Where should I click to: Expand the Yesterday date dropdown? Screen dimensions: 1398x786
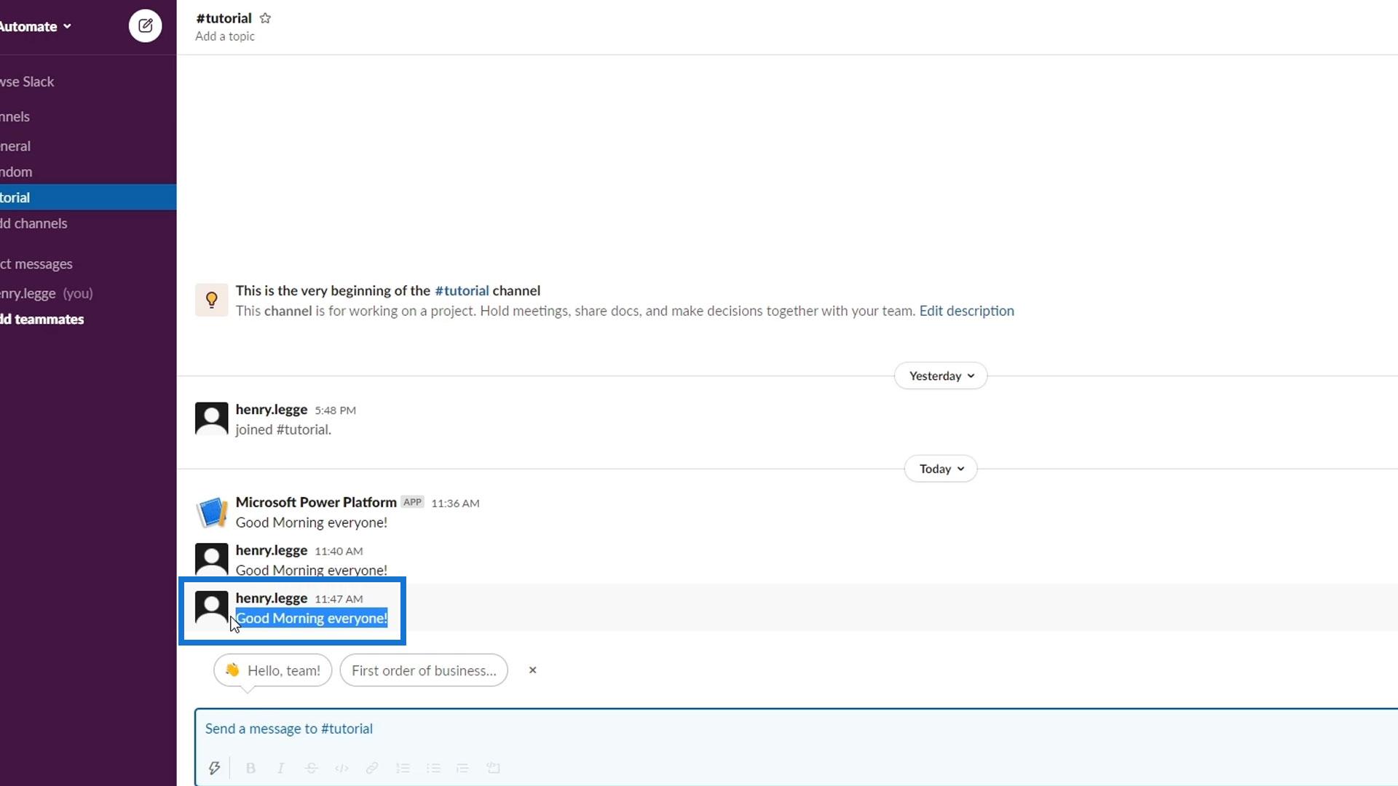[940, 376]
